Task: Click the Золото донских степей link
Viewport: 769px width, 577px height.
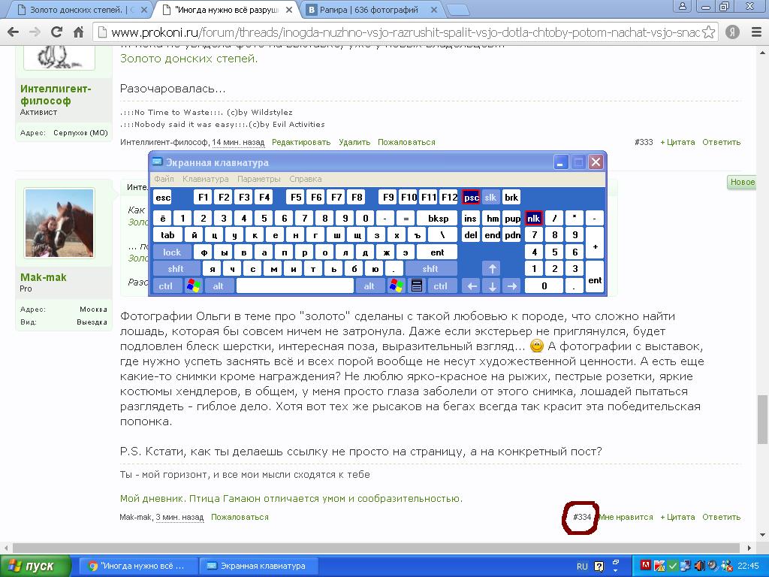Action: (188, 59)
